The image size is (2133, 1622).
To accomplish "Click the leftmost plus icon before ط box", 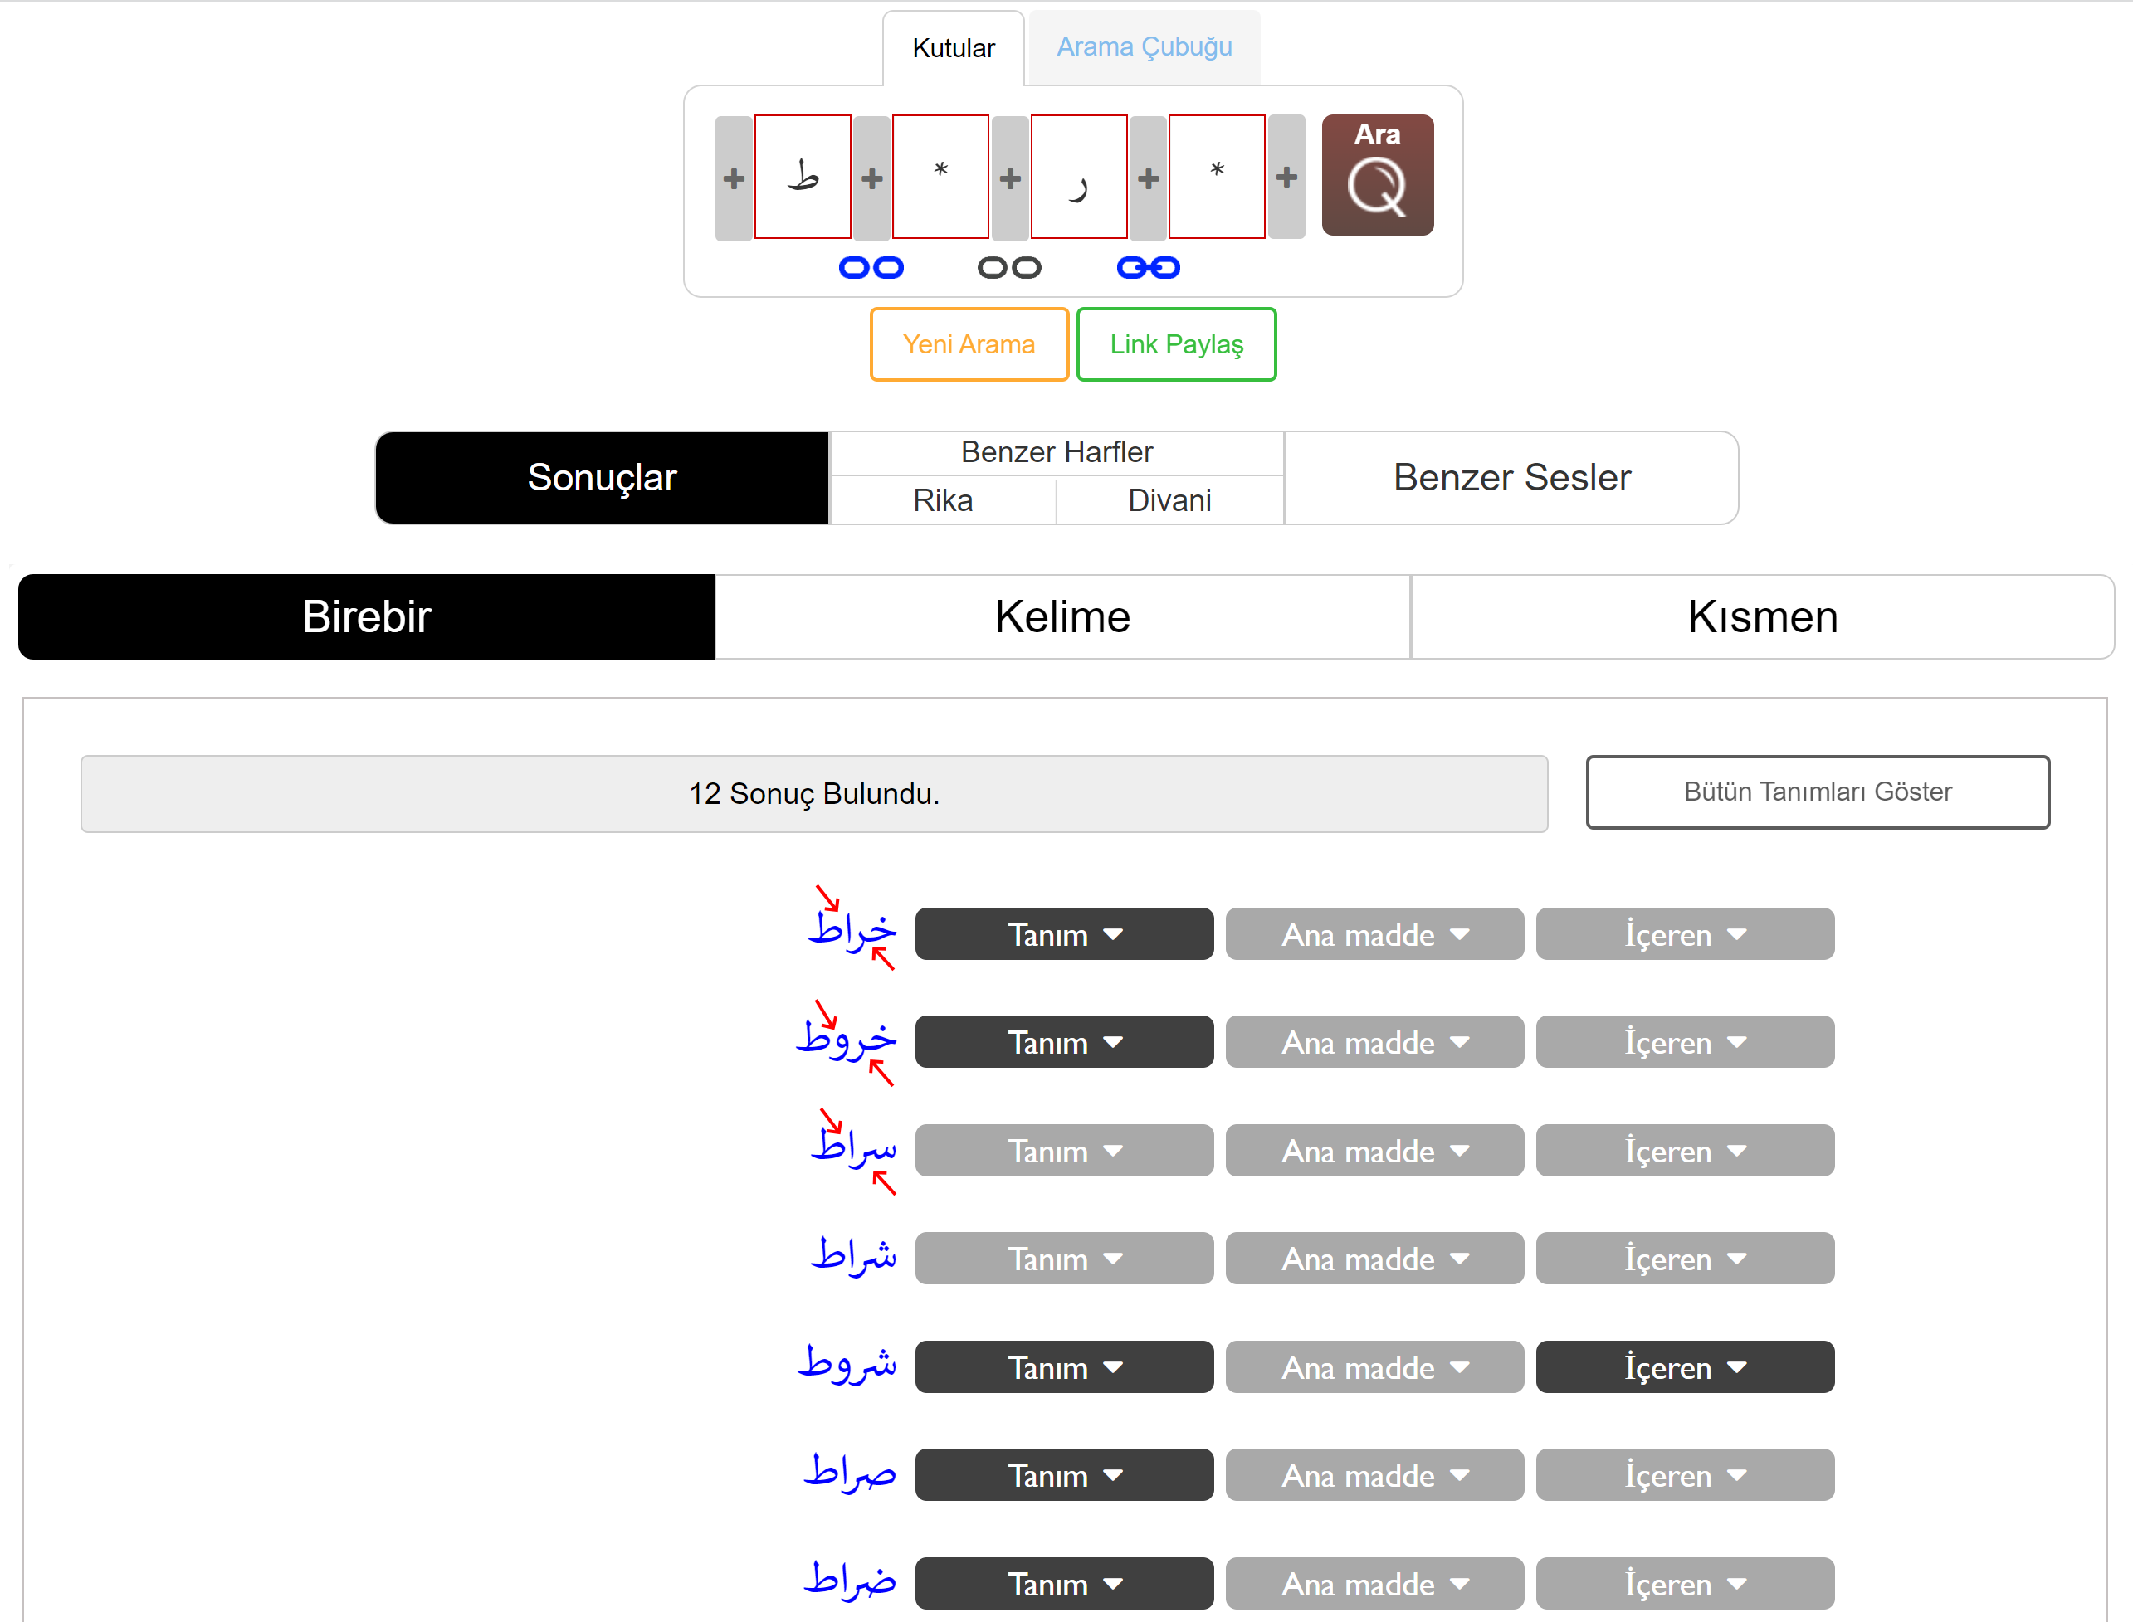I will click(x=733, y=178).
